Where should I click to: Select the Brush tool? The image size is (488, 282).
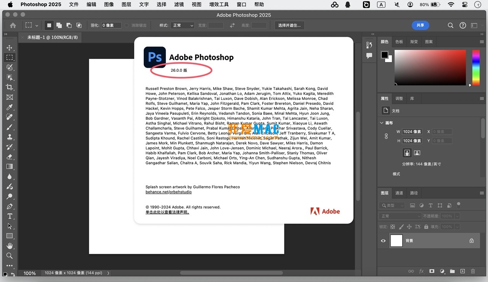click(x=10, y=127)
